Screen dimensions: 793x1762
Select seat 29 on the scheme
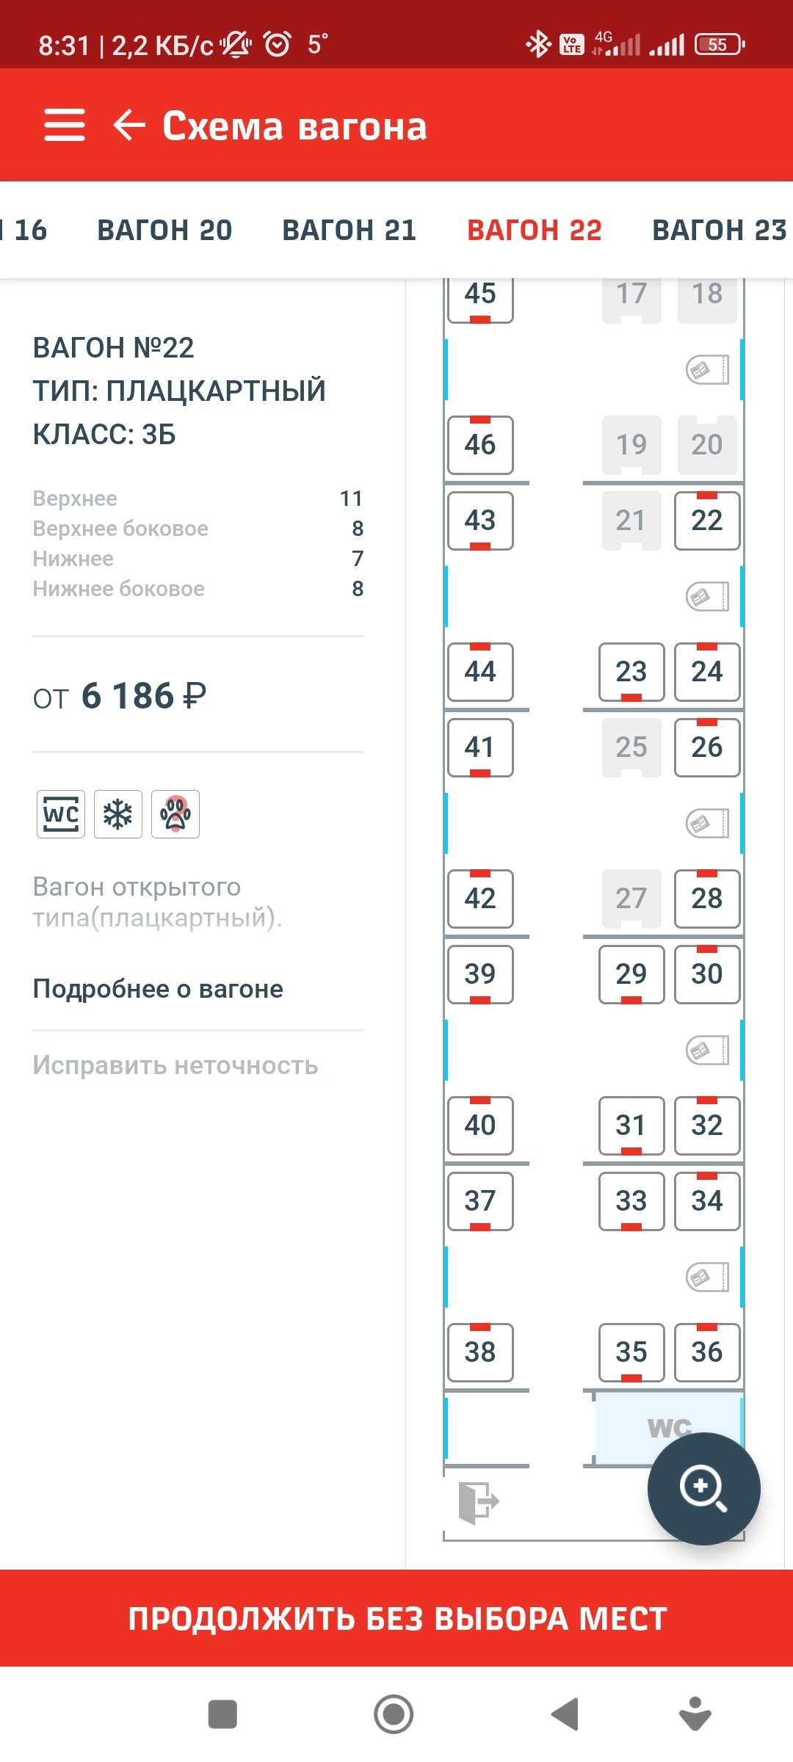coord(631,974)
